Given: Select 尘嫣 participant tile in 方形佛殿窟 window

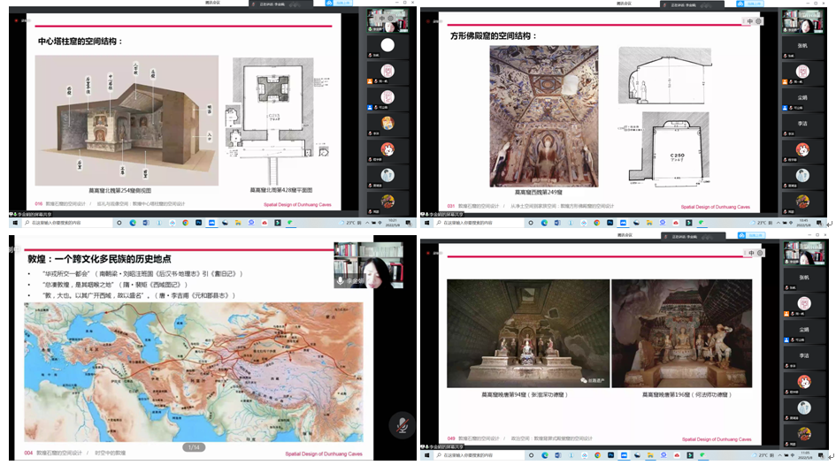Looking at the screenshot, I should tap(803, 98).
